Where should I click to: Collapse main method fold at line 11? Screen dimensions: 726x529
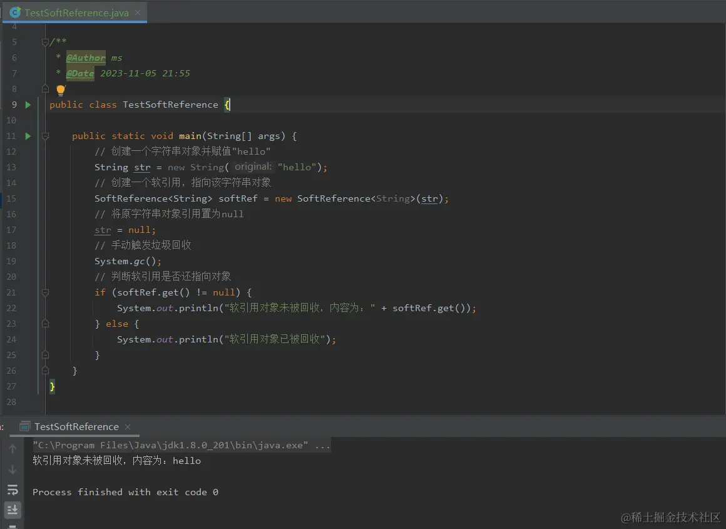point(45,136)
